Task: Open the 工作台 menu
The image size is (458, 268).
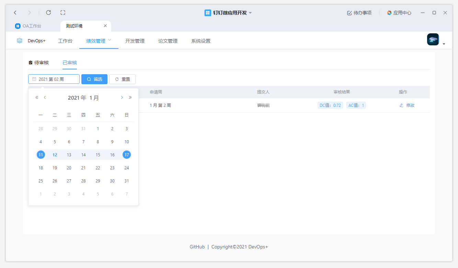Action: tap(65, 41)
